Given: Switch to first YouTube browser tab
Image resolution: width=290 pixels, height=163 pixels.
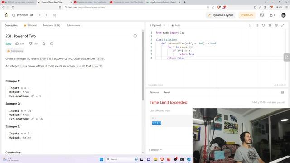Looking at the screenshot, I should pos(18,2).
